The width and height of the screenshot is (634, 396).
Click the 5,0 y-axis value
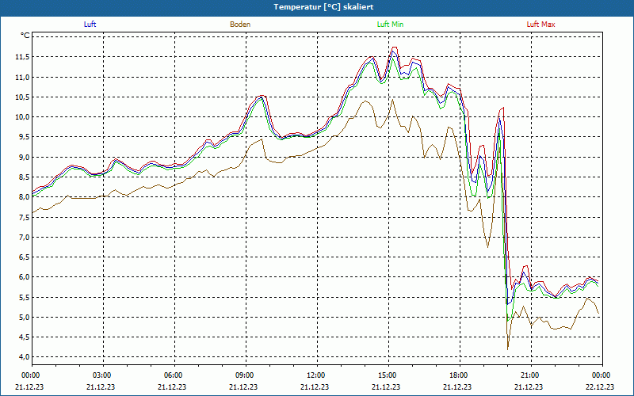pos(24,318)
